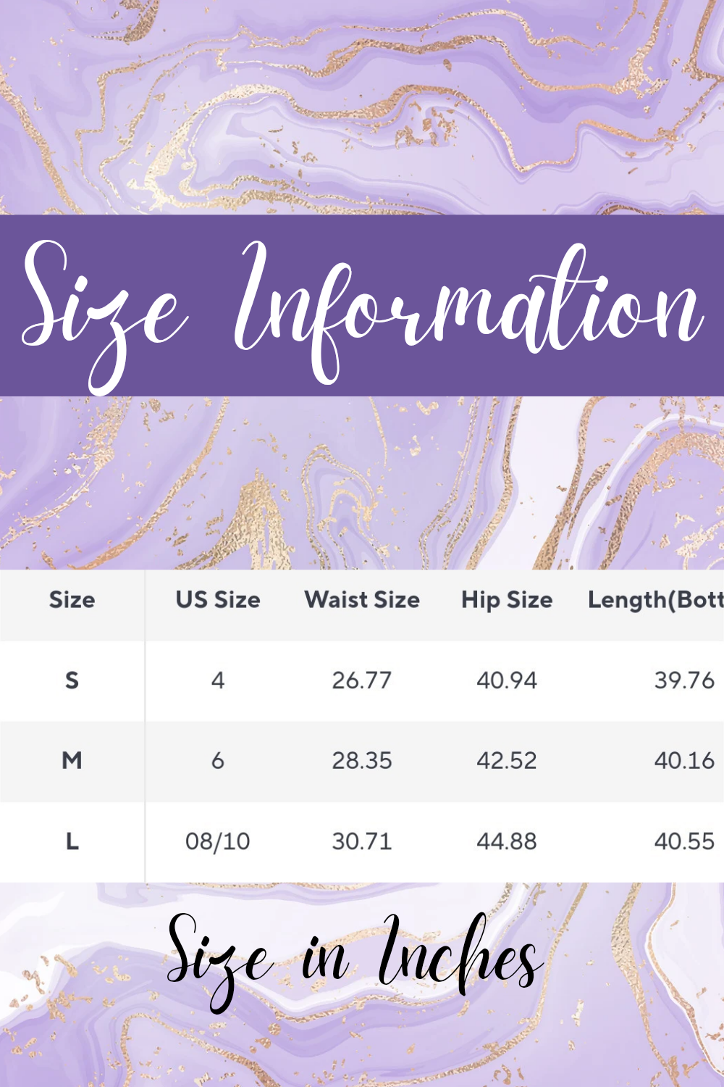The image size is (724, 1087).
Task: Click the Size column header
Action: [x=72, y=600]
